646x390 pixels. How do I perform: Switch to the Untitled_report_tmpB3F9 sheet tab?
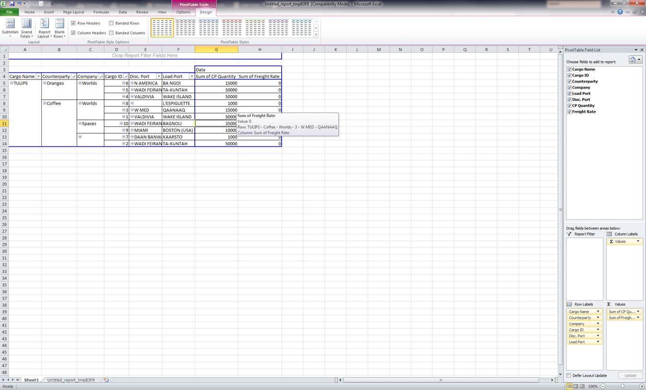[x=71, y=380]
